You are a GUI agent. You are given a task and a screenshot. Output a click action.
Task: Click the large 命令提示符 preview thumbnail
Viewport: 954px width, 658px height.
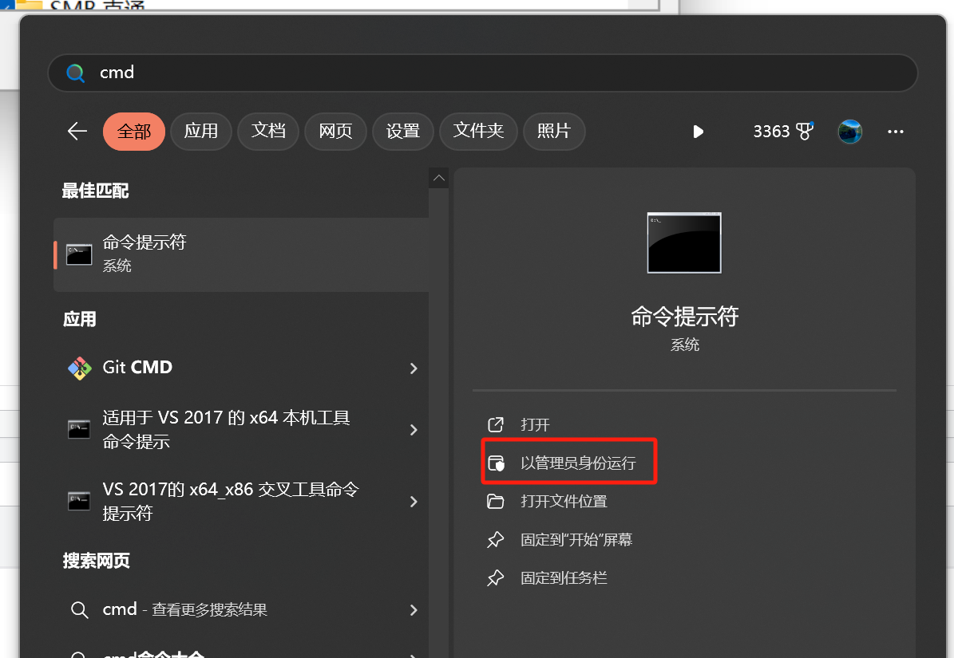(x=684, y=242)
